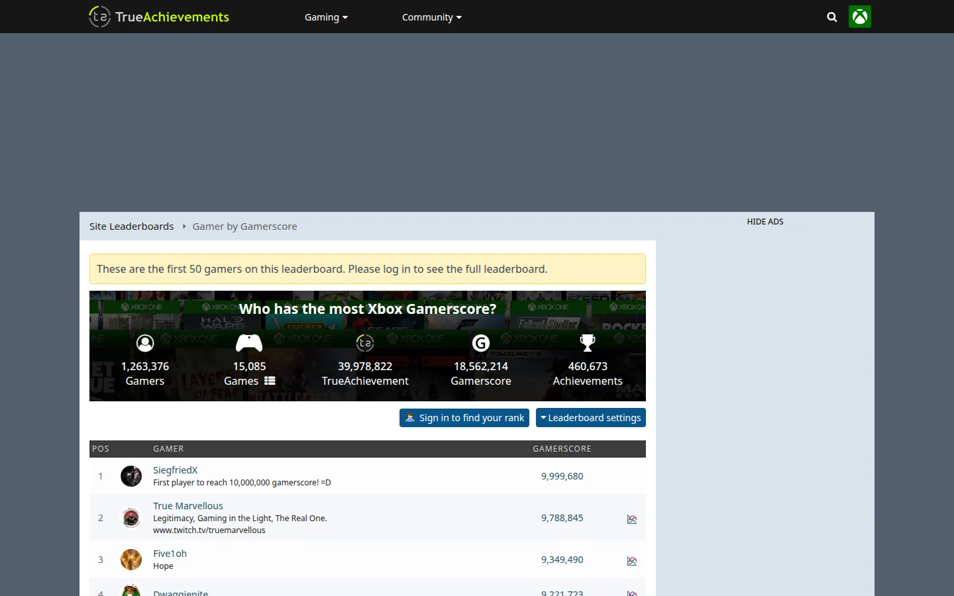Click 39,978,822 TrueAchievement stat

click(365, 373)
